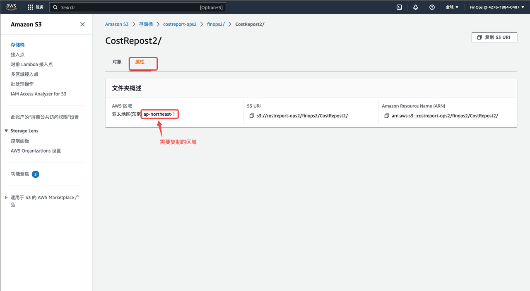The image size is (530, 291).
Task: Click the 复制 S3 URI button
Action: click(494, 37)
